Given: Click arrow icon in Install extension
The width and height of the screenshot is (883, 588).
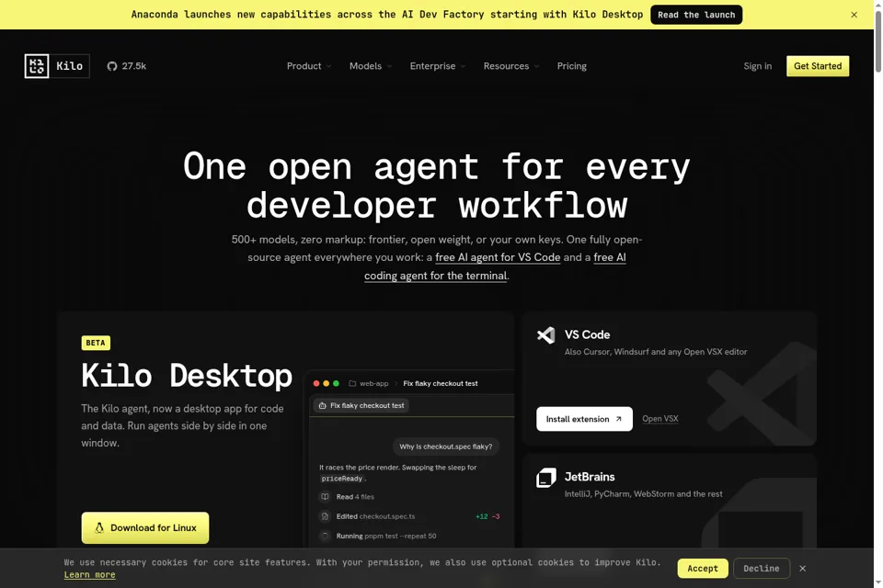Looking at the screenshot, I should click(618, 419).
